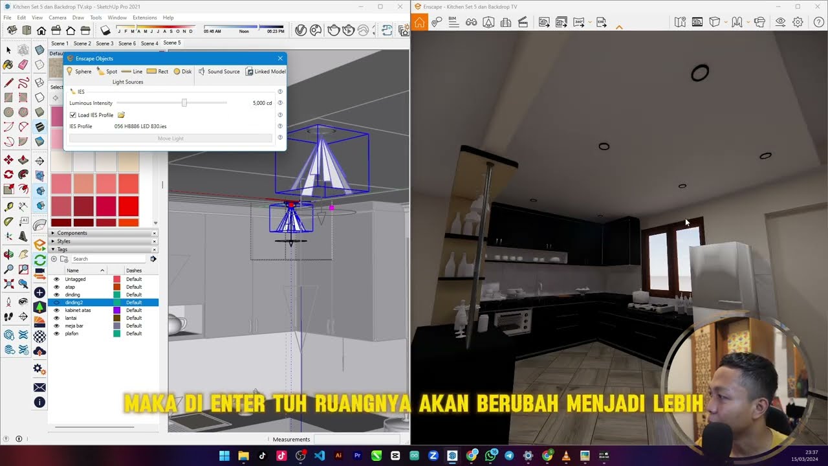Add a new tag with plus icon

tap(54, 259)
